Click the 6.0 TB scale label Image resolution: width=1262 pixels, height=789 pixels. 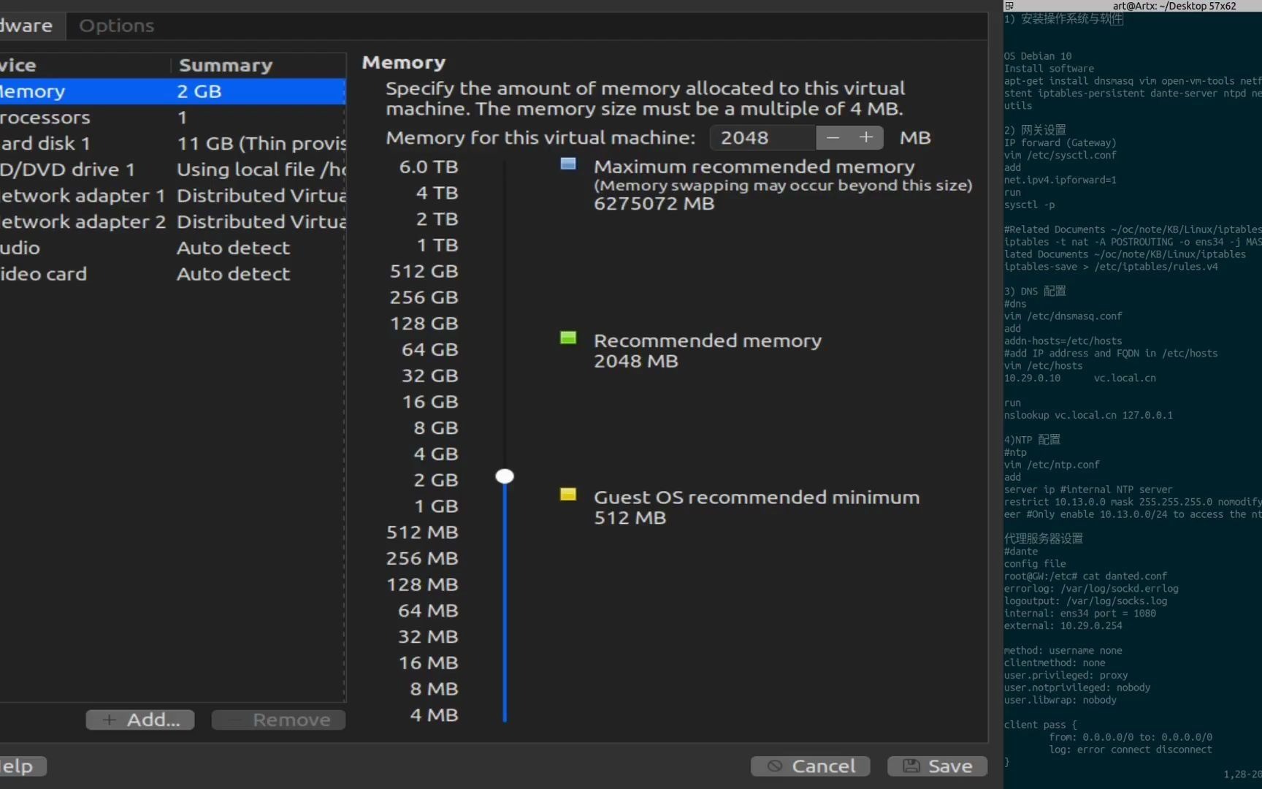[x=429, y=167]
